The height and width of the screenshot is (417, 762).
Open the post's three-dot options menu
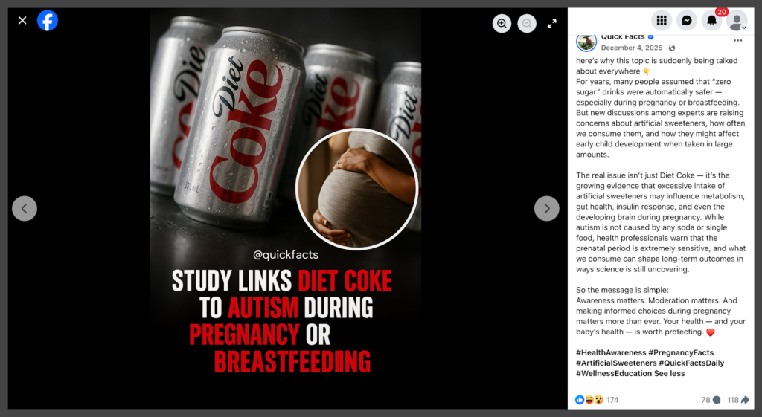[x=737, y=41]
